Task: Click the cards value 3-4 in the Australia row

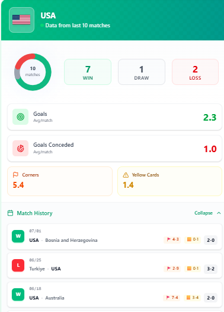Action: [195, 298]
